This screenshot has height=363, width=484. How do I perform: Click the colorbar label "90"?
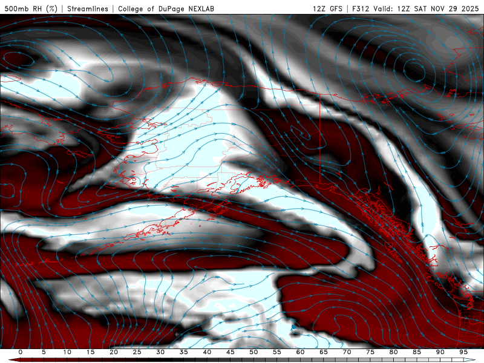[x=440, y=352]
